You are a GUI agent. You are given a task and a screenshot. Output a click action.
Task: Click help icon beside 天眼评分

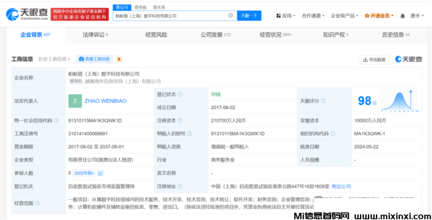(323, 101)
